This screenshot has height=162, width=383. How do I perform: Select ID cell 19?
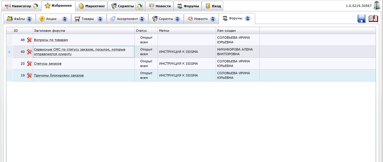tap(23, 75)
